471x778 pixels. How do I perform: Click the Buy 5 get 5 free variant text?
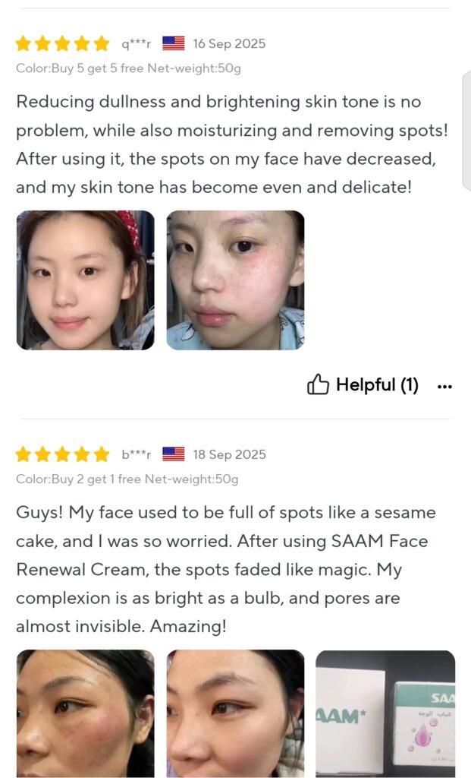click(x=97, y=68)
